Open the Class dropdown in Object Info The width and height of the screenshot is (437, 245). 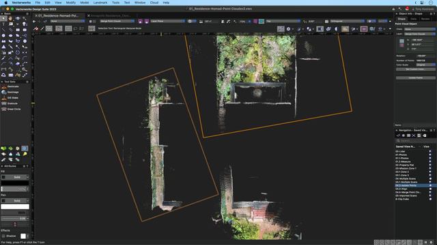420,29
